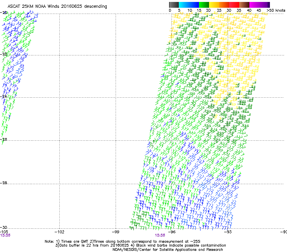Screen dimensions: 287x252
Task: Click the -93 longitude axis label
Action: click(x=228, y=232)
